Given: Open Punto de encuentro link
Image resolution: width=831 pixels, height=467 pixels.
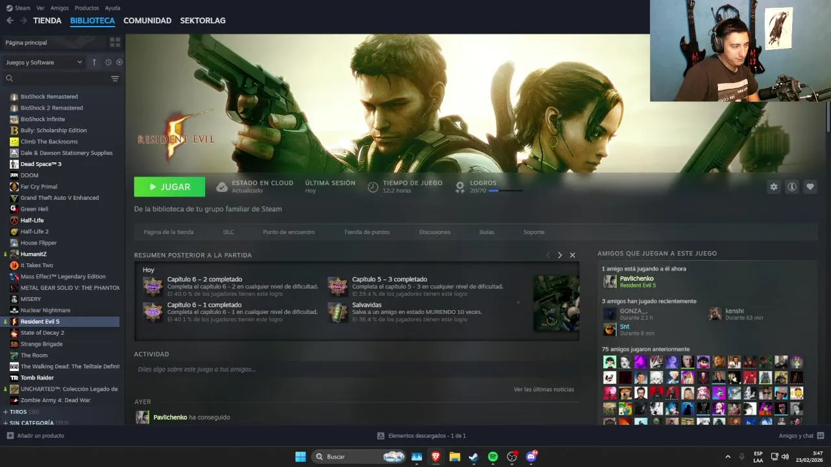Looking at the screenshot, I should tap(289, 232).
